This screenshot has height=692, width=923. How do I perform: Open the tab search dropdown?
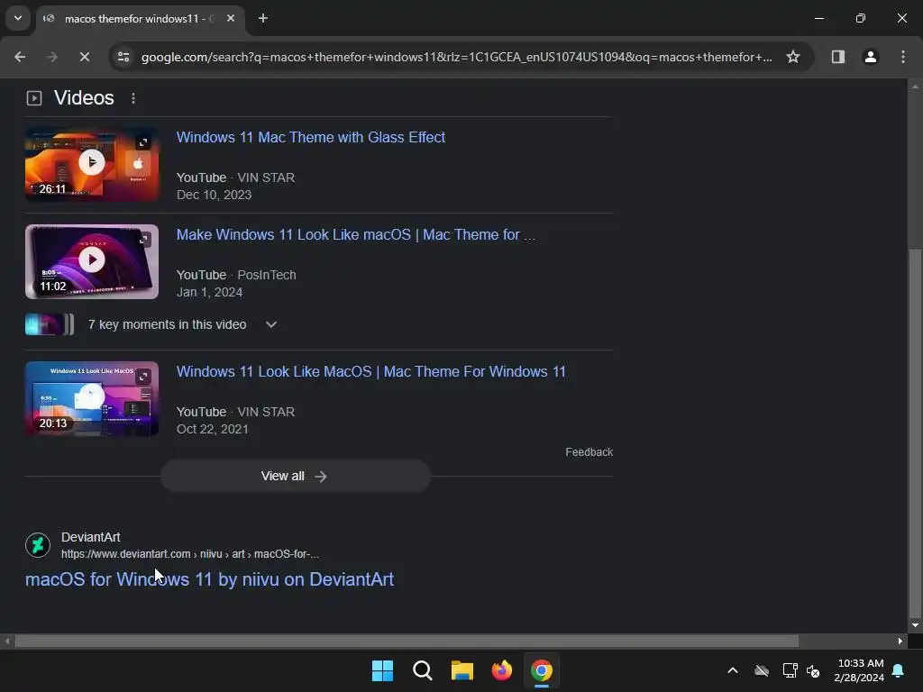pos(18,18)
